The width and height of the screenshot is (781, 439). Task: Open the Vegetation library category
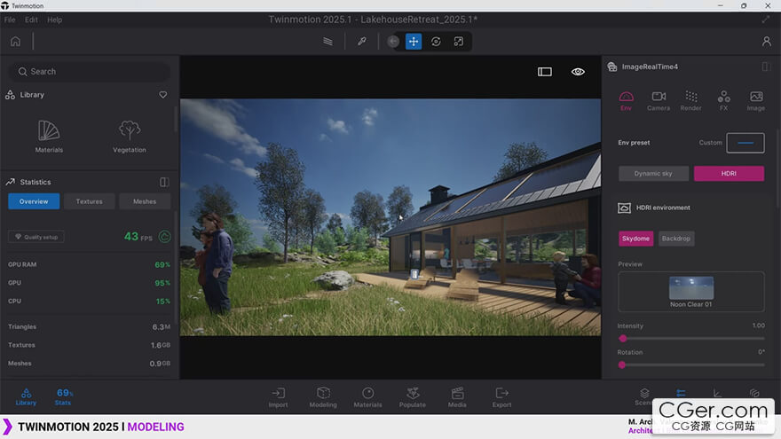pyautogui.click(x=130, y=136)
